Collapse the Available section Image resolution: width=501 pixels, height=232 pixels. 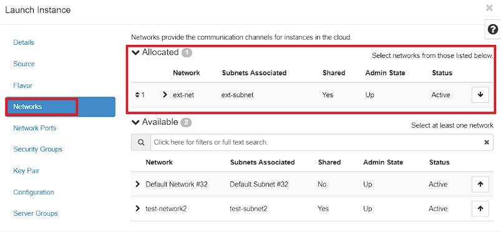click(x=136, y=122)
